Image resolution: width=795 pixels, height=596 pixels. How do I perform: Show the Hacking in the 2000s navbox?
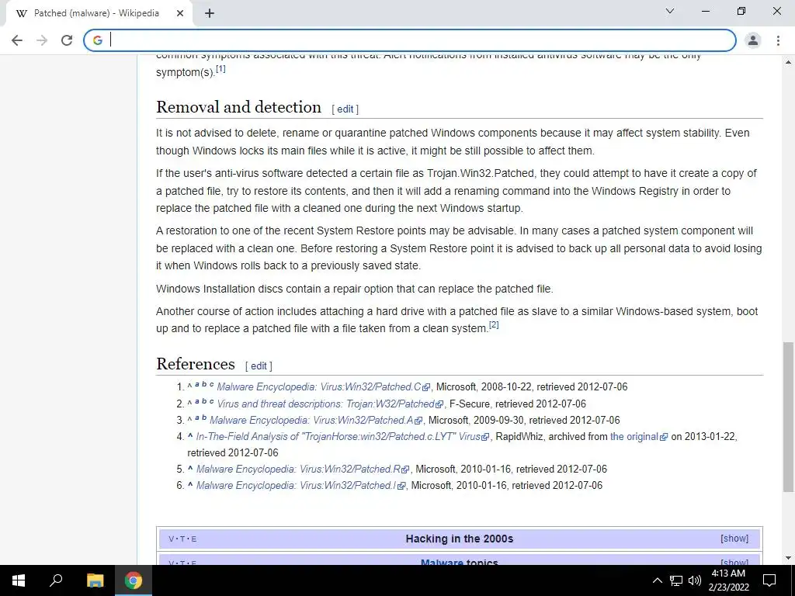(734, 539)
